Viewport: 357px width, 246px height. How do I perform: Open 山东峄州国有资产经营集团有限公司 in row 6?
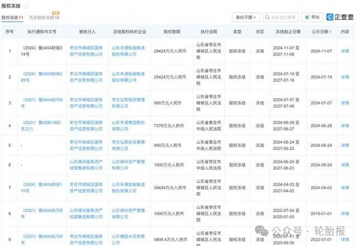point(86,165)
